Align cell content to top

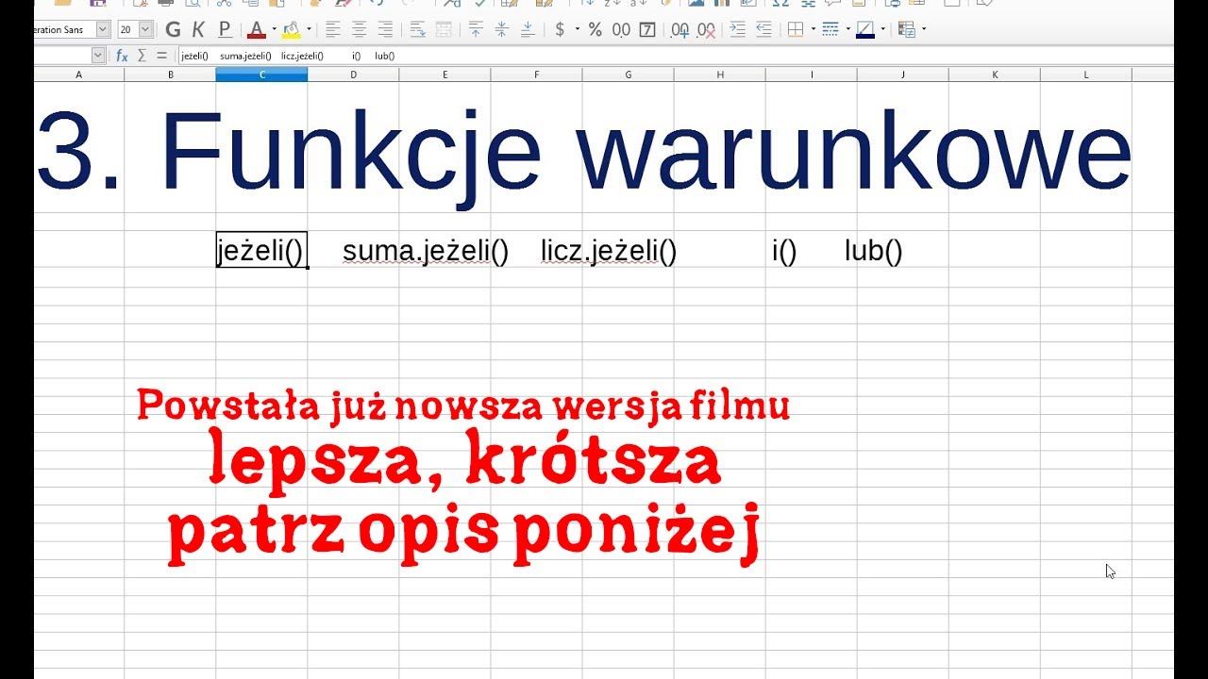click(x=476, y=29)
